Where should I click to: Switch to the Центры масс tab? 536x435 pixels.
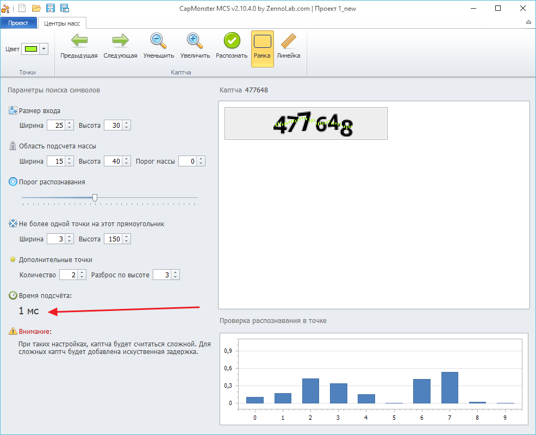[62, 23]
